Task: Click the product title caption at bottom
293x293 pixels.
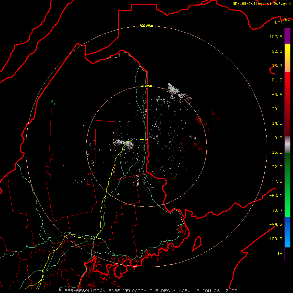Action: [148, 291]
